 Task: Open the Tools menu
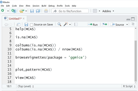pyautogui.click(x=67, y=6)
